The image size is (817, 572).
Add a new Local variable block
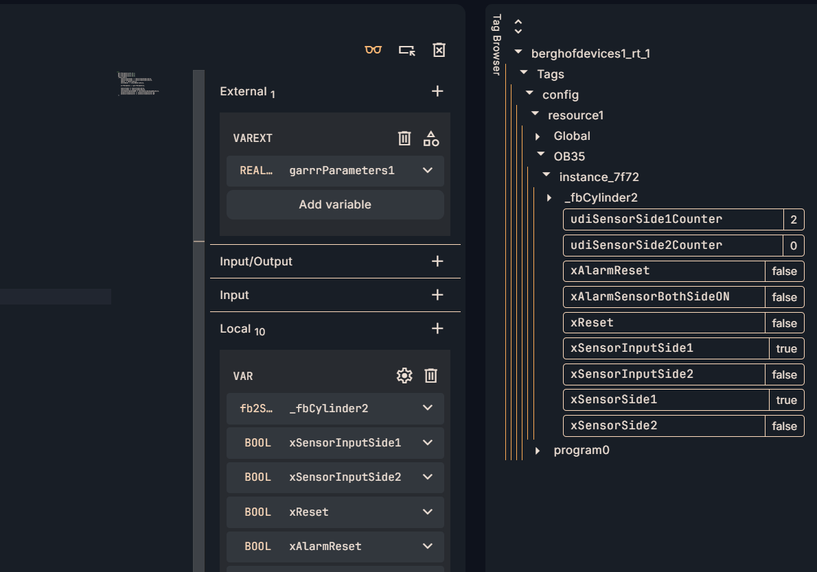[437, 329]
